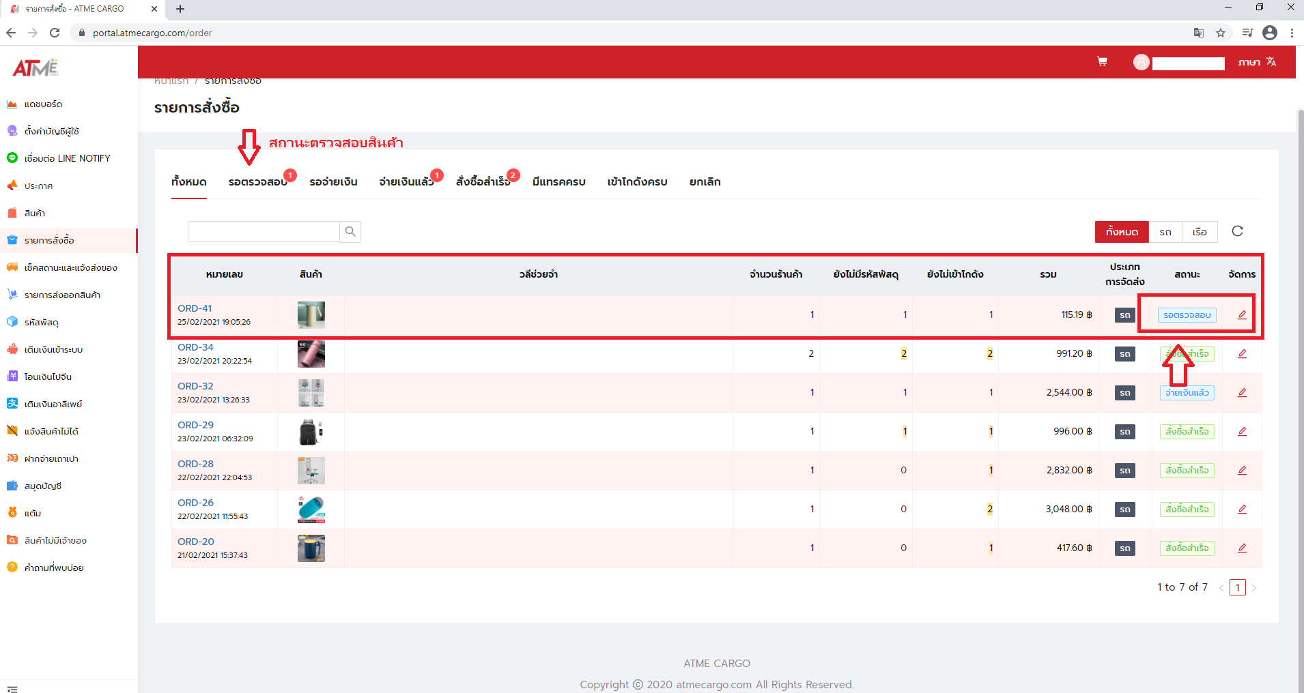The width and height of the screenshot is (1304, 693).
Task: Go to next page arrow in pagination
Action: (x=1254, y=587)
